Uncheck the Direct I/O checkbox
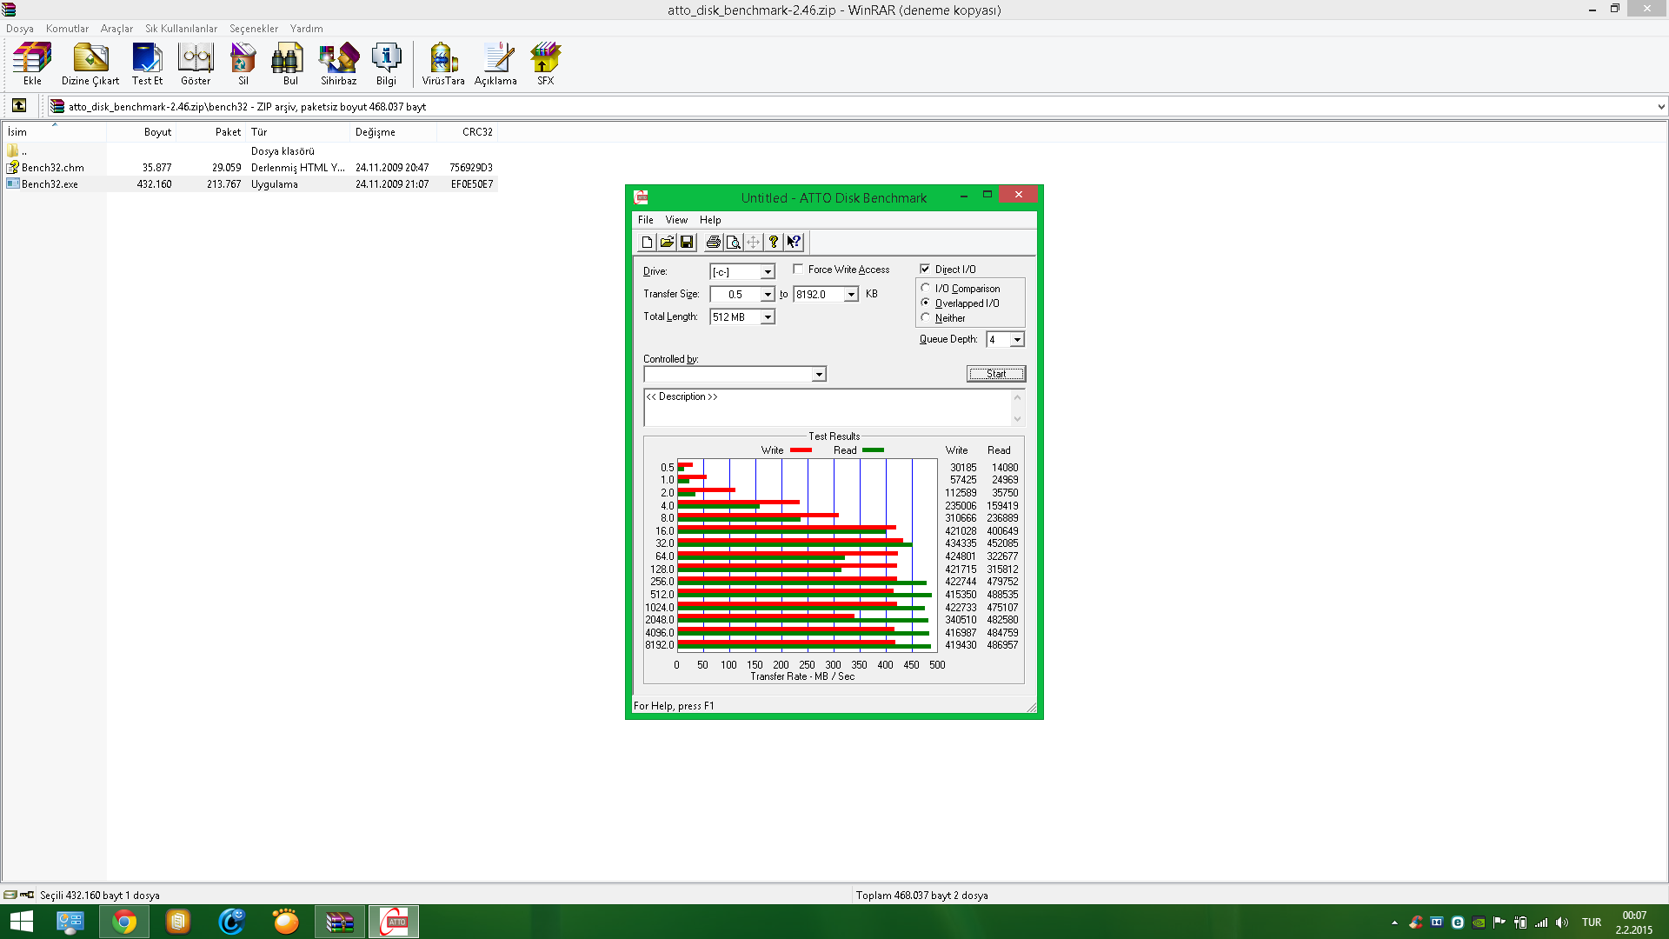Screen dimensions: 1669x939 [x=925, y=270]
